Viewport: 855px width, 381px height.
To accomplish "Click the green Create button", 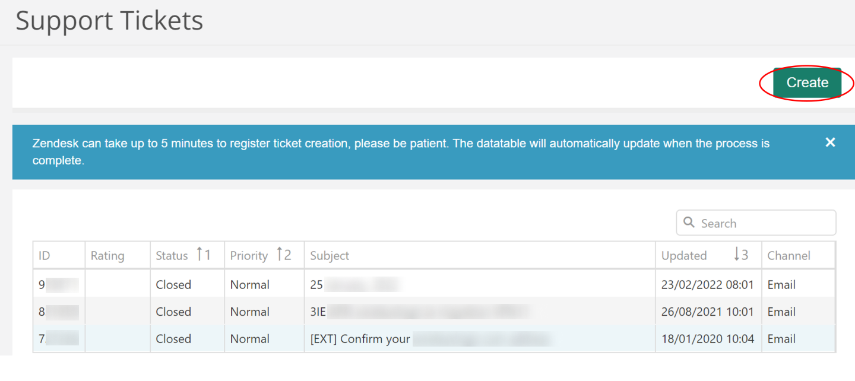I will 807,83.
